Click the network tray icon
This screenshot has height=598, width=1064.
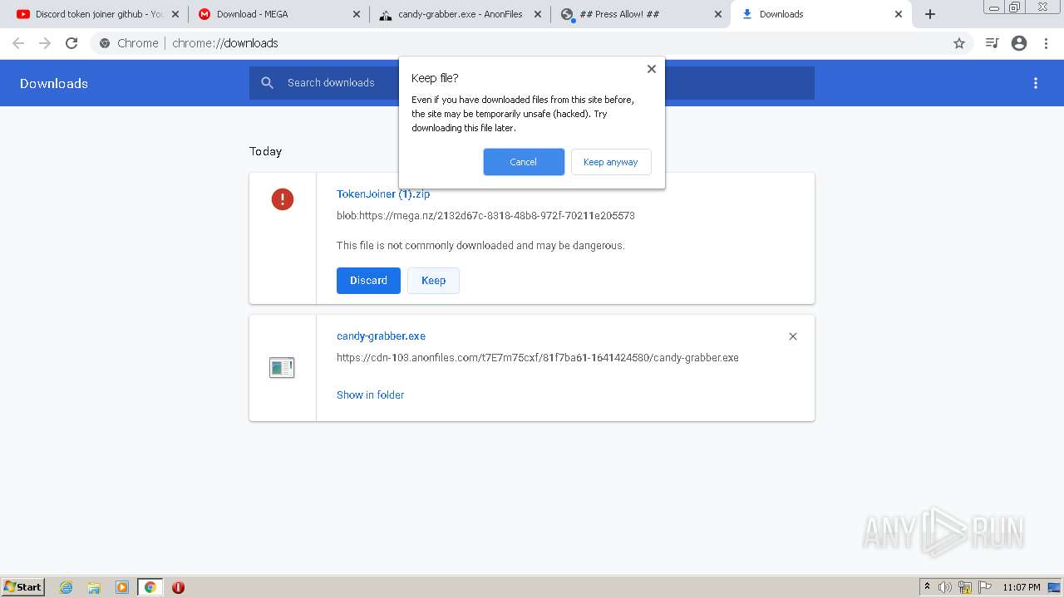pyautogui.click(x=965, y=587)
